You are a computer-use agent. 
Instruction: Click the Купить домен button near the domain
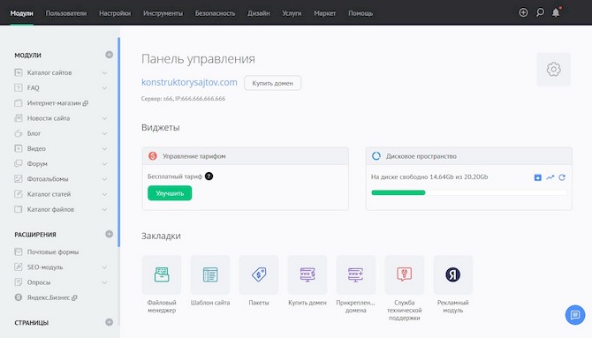(273, 83)
